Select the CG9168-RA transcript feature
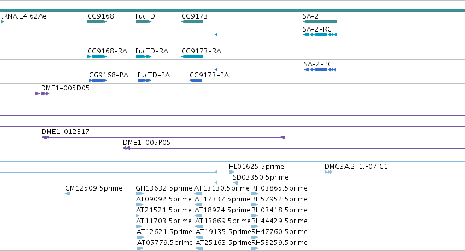Image resolution: width=465 pixels, height=251 pixels. pyautogui.click(x=97, y=57)
